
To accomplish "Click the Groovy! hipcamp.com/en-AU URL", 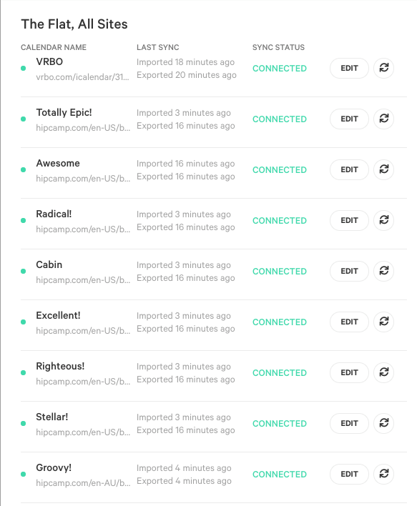I will point(83,482).
